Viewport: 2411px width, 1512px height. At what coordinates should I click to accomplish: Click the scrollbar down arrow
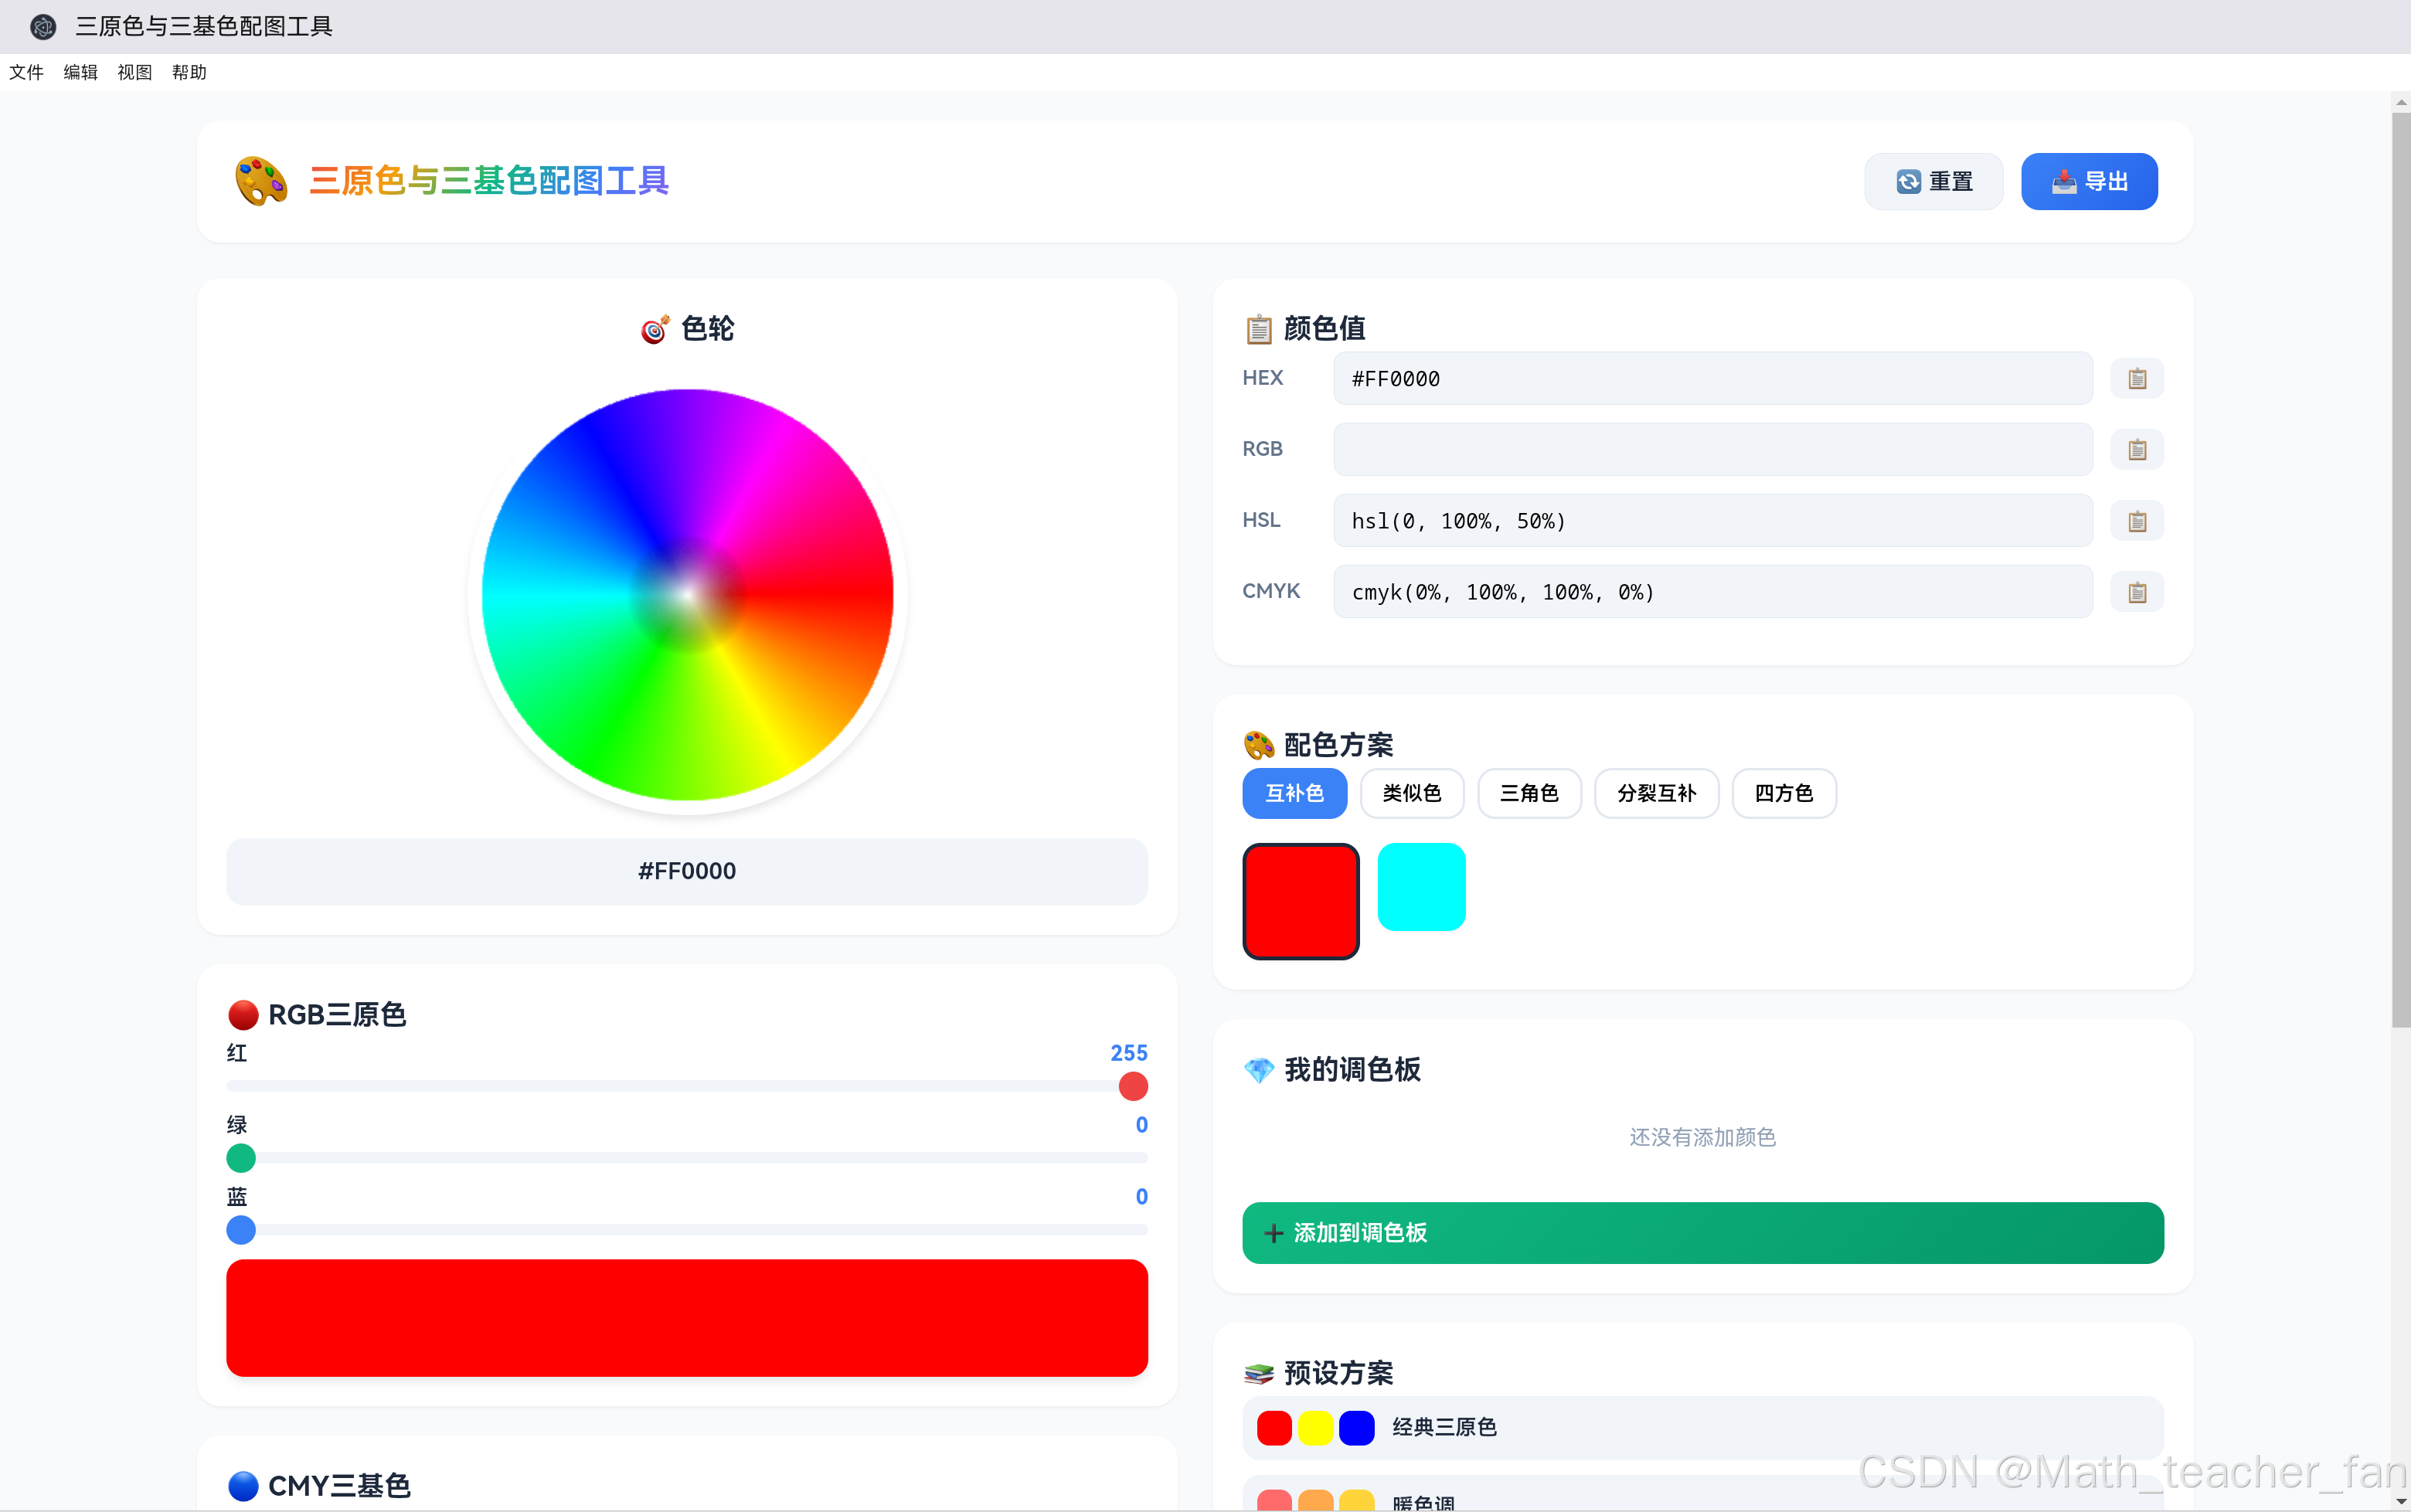(2401, 1502)
